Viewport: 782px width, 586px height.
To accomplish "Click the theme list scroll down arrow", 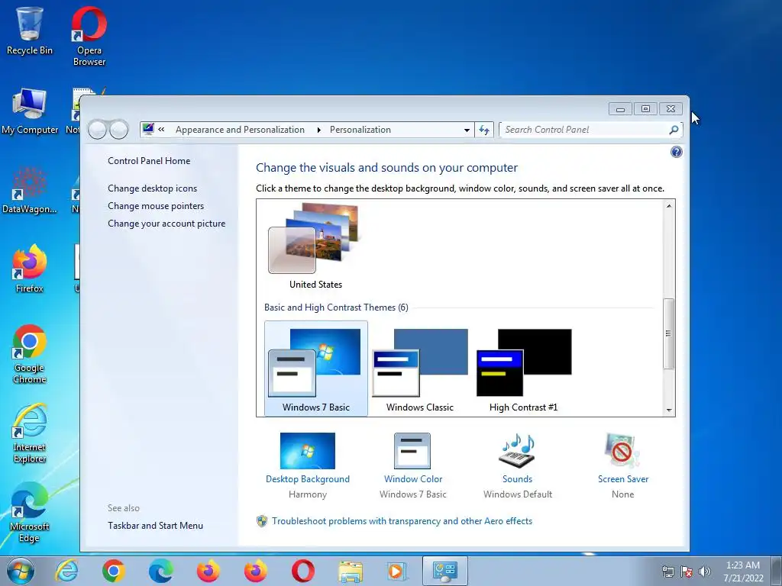I will tap(669, 410).
